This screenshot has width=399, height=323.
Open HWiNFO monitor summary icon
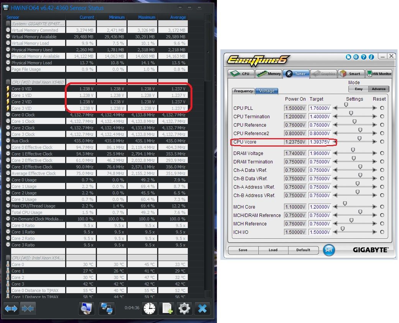click(x=87, y=308)
